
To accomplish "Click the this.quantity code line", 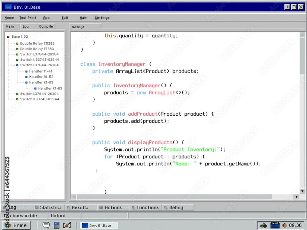I will click(x=141, y=36).
